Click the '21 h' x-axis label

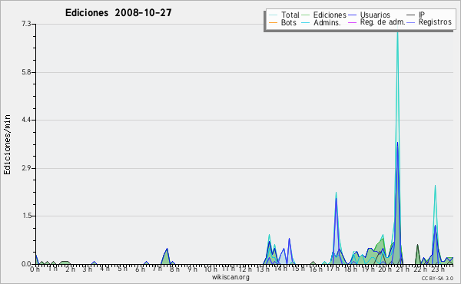coord(403,269)
